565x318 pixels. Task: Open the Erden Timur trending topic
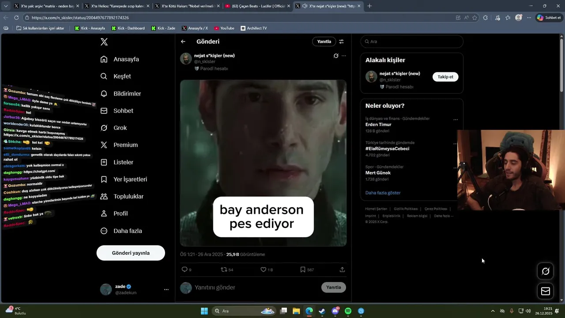[x=378, y=125]
